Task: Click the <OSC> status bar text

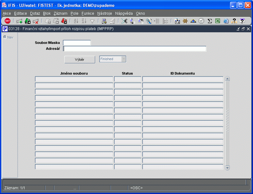Action: [137, 188]
